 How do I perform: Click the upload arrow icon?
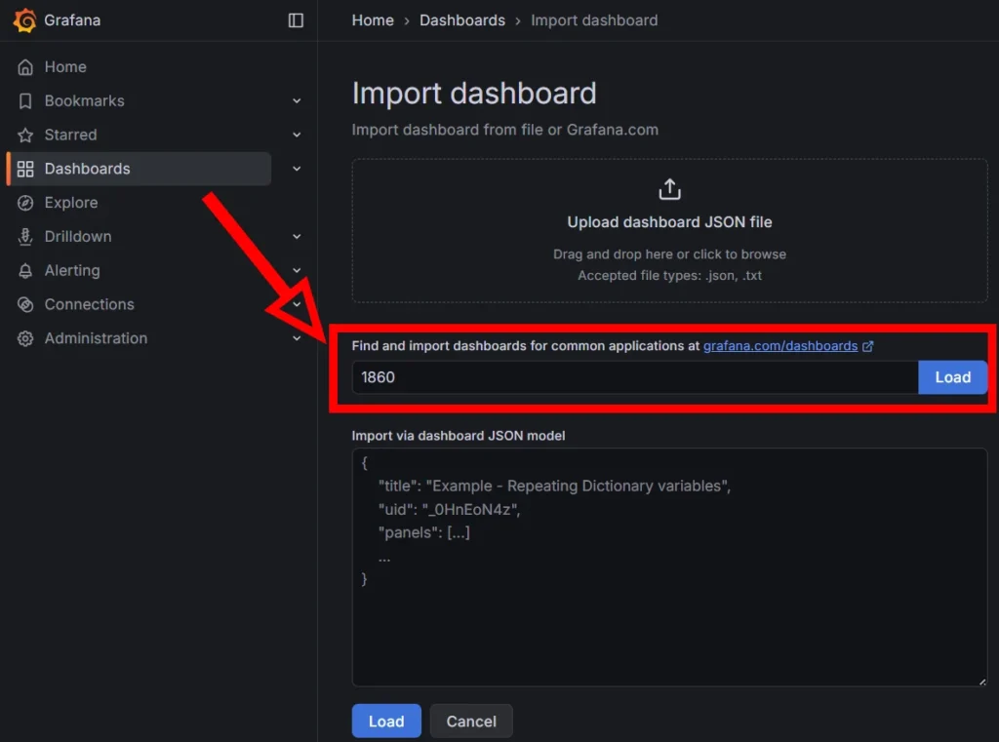click(669, 189)
